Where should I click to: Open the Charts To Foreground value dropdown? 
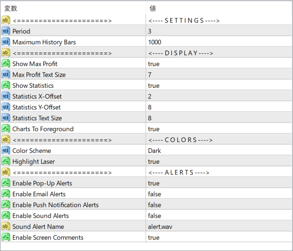[x=154, y=129]
